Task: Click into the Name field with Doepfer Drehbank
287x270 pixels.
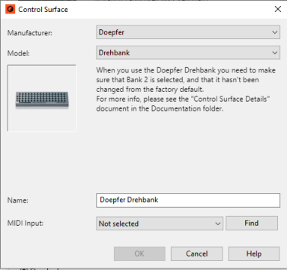Action: tap(188, 200)
